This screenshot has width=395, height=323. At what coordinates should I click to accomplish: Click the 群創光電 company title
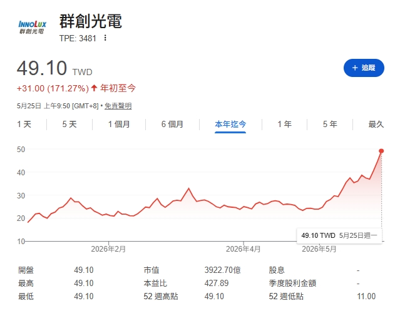coord(91,21)
